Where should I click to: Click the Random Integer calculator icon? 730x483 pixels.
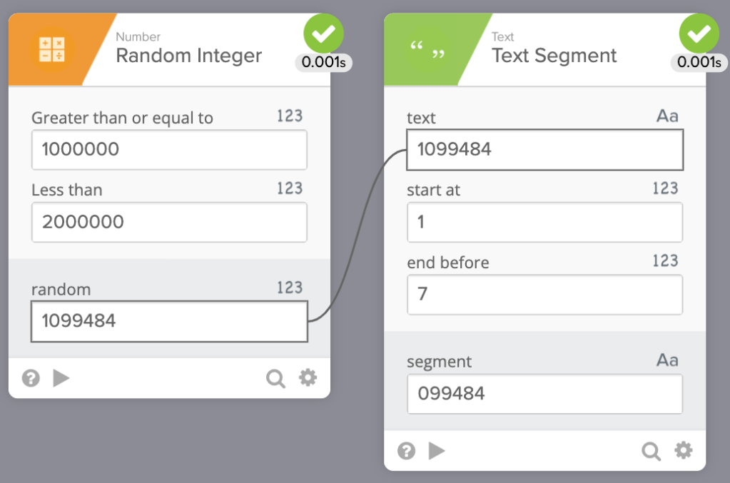click(51, 49)
